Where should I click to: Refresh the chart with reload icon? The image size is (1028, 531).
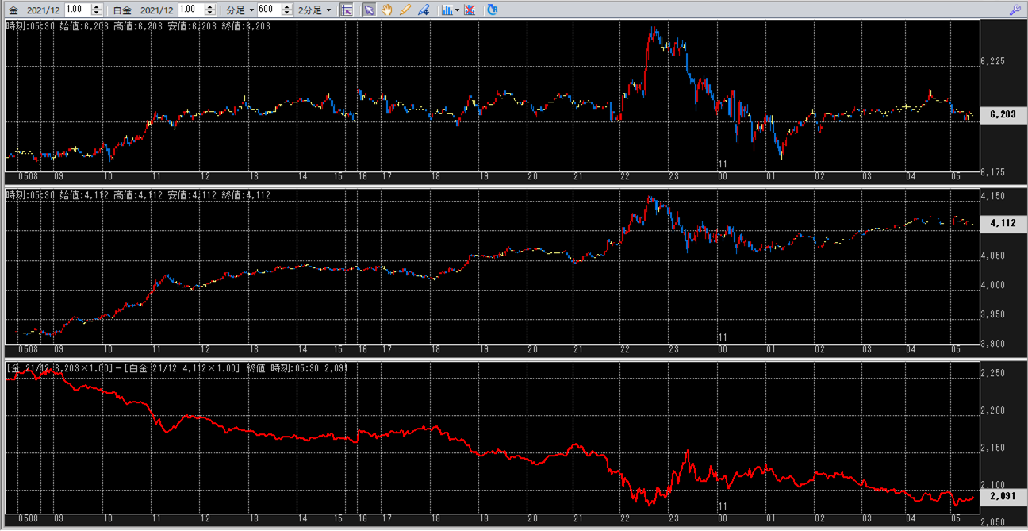492,10
